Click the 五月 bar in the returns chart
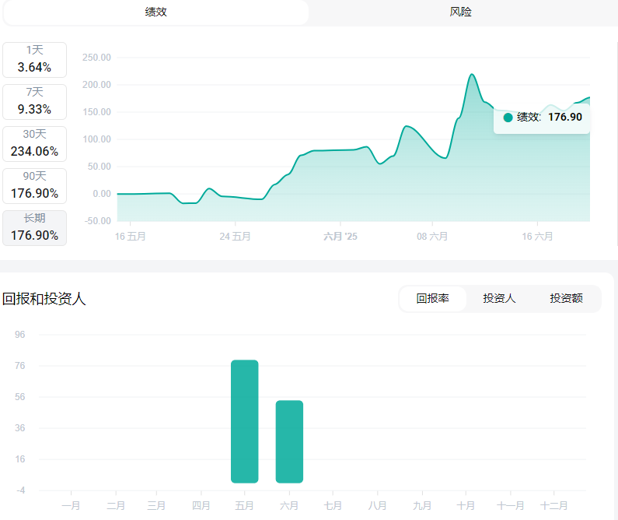 (x=244, y=421)
